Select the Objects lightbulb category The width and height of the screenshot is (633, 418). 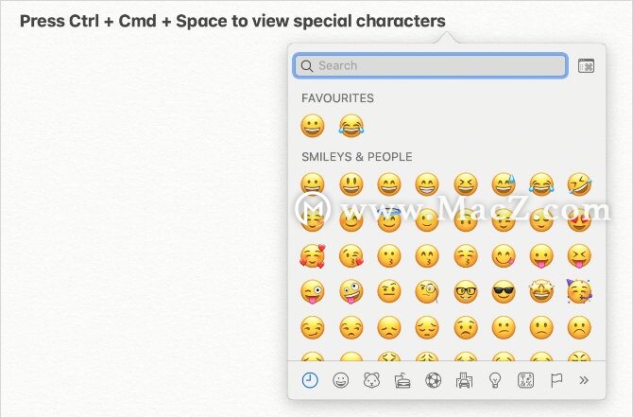click(495, 380)
